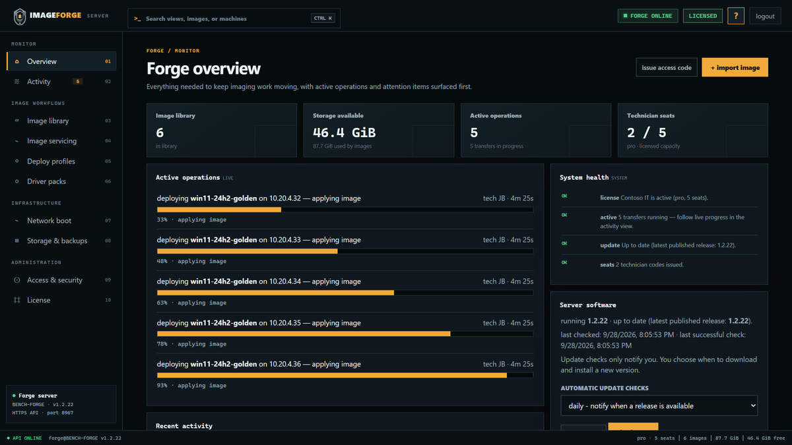This screenshot has height=445, width=792.
Task: Click the Driver packs circle icon
Action: pyautogui.click(x=17, y=181)
